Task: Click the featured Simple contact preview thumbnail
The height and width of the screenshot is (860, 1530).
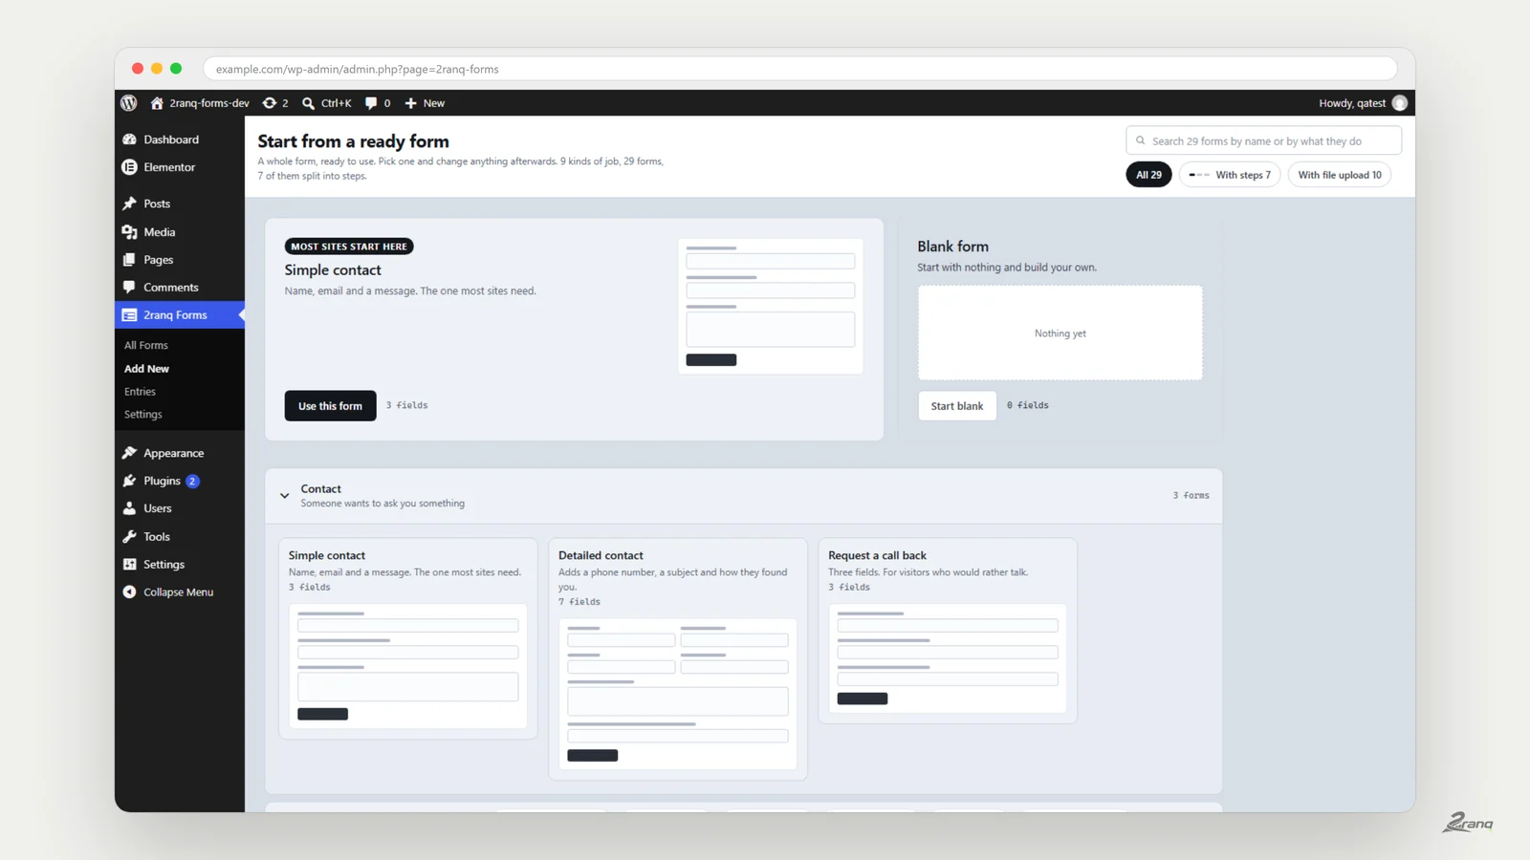Action: click(x=771, y=306)
